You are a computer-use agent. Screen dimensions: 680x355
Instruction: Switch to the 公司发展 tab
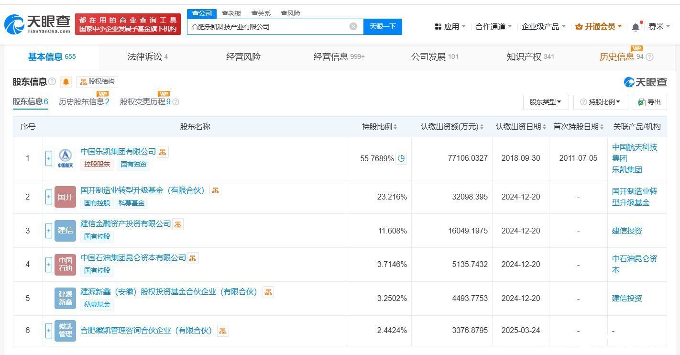[435, 57]
